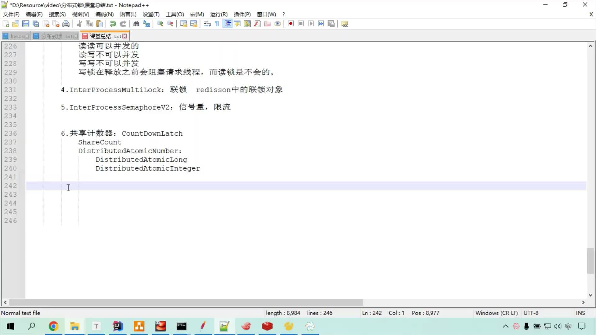596x335 pixels.
Task: Open Find with the binoculars icon
Action: coord(136,24)
